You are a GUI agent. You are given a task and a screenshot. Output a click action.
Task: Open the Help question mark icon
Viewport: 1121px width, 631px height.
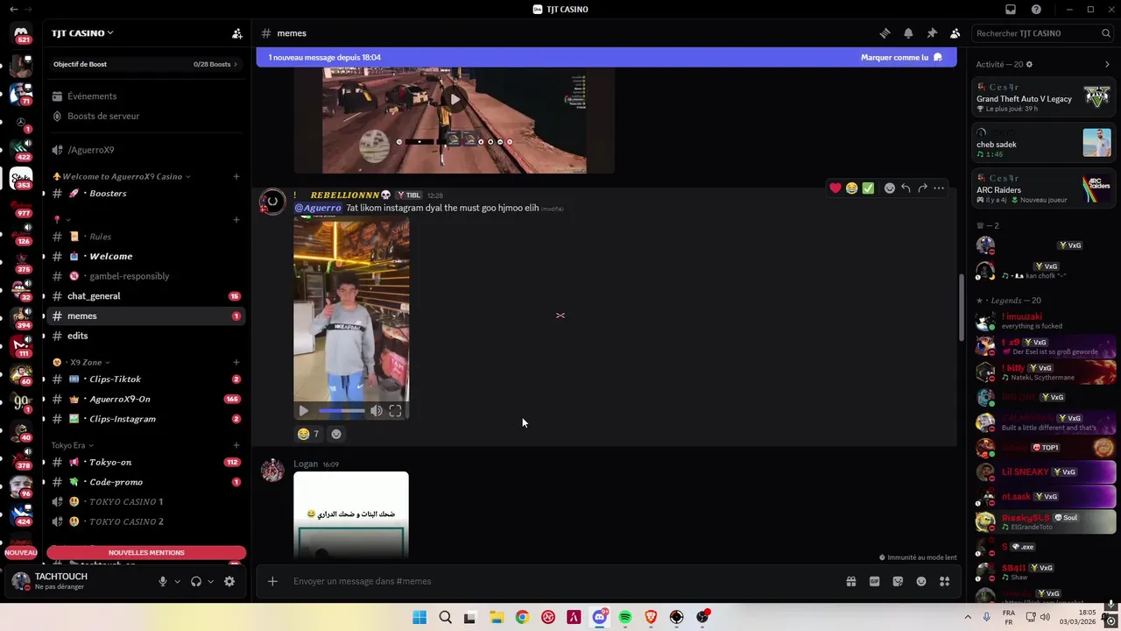tap(1036, 10)
